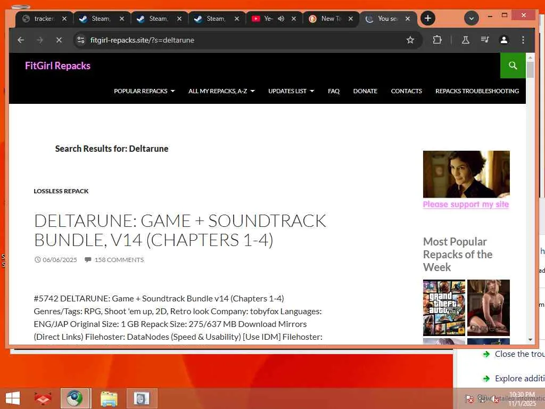The width and height of the screenshot is (545, 409).
Task: Open the Contacts menu item
Action: point(406,91)
